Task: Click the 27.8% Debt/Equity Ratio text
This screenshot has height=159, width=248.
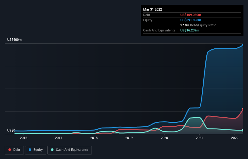Action: pyautogui.click(x=198, y=25)
